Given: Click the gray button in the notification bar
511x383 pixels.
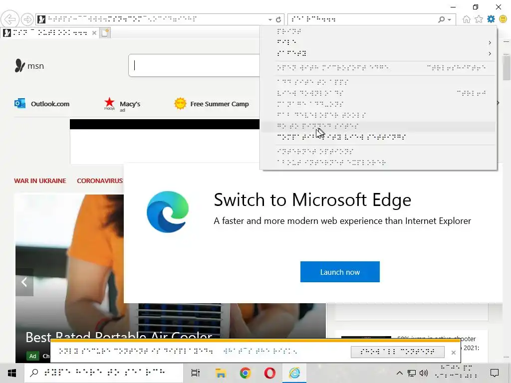Looking at the screenshot, I should [x=397, y=352].
